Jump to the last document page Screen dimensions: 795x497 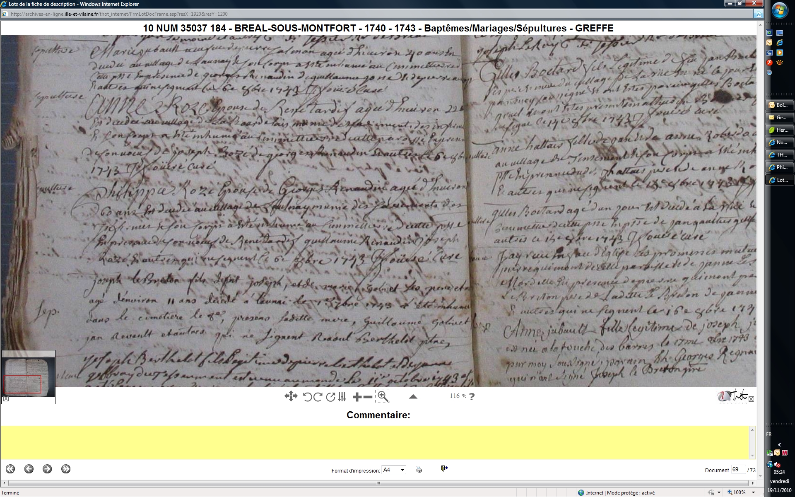coord(66,469)
